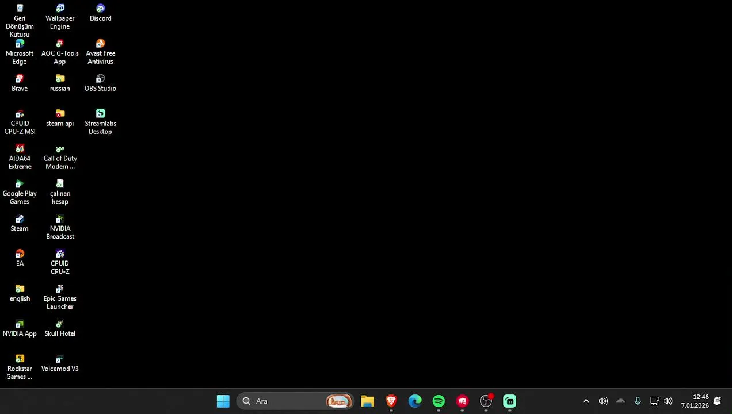Select AOC G-Tools App shortcut
Image resolution: width=732 pixels, height=414 pixels.
60,52
